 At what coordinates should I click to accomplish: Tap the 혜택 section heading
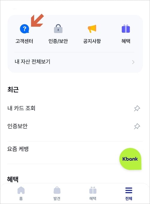(x=13, y=179)
